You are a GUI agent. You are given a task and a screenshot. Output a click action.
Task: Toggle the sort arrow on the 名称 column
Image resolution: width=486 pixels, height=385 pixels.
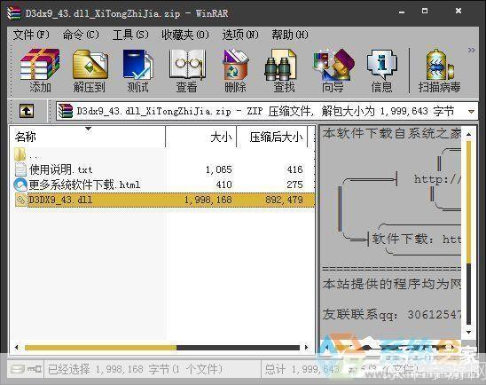pyautogui.click(x=89, y=129)
